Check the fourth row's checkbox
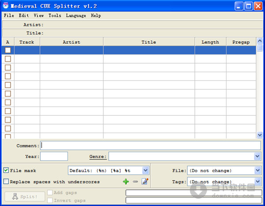The height and width of the screenshot is (206, 265). point(8,76)
